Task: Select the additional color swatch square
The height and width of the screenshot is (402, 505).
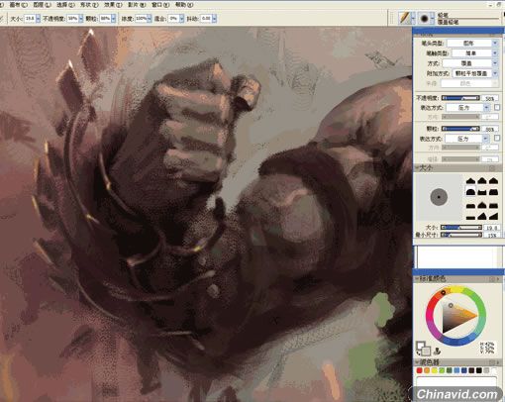Action: 426,351
